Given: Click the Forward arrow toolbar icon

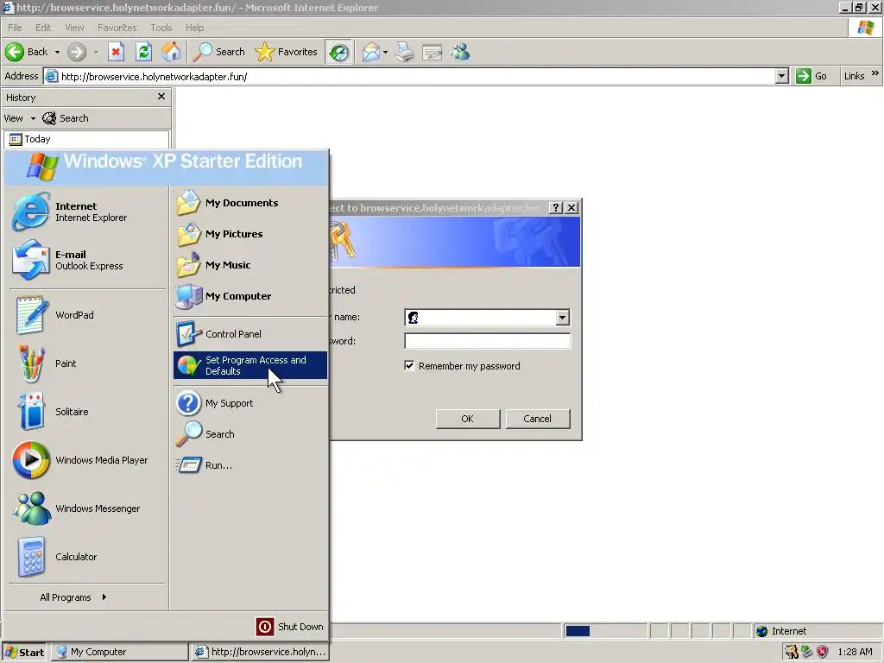Looking at the screenshot, I should pos(77,52).
